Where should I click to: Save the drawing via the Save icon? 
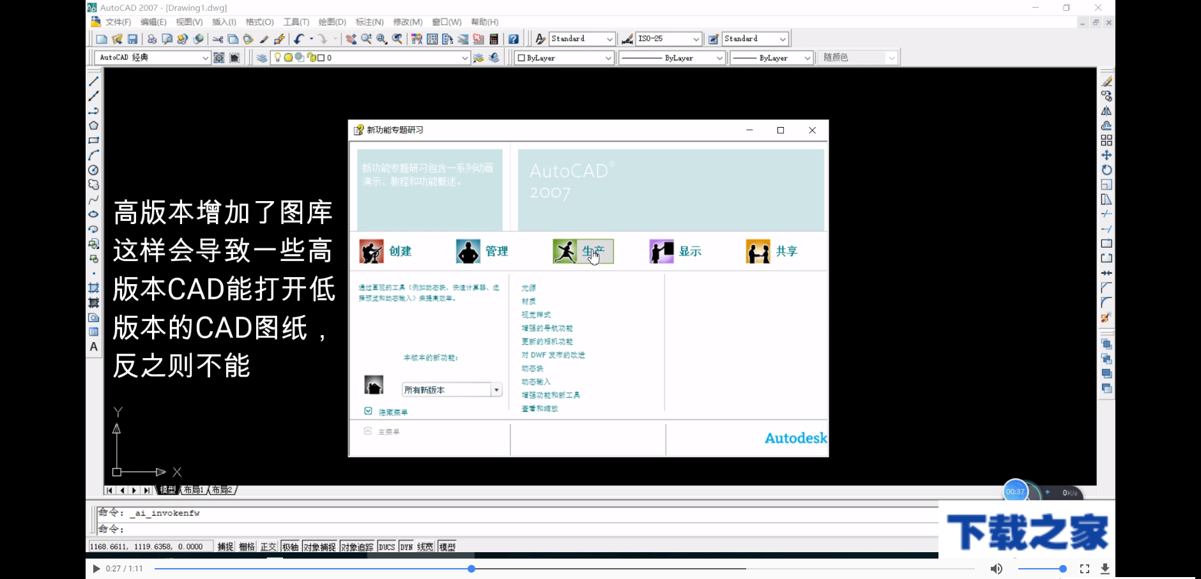133,38
